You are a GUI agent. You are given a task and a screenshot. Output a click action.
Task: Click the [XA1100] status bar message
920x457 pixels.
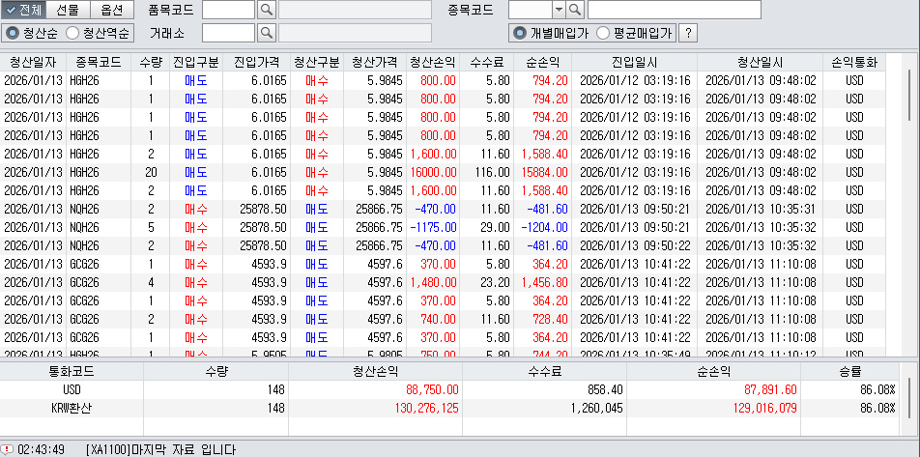tap(160, 450)
